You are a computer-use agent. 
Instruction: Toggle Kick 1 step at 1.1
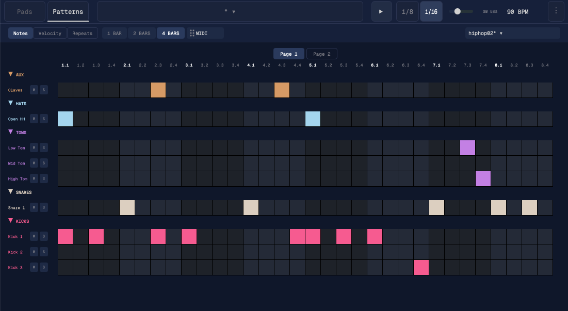click(65, 237)
